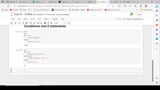Move selected cell down arrow
Image resolution: width=160 pixels, height=90 pixels.
pos(34,23)
